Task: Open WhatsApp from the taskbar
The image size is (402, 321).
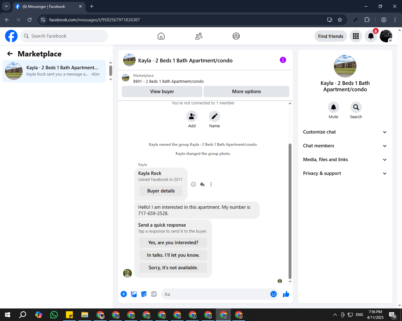Action: click(x=54, y=315)
